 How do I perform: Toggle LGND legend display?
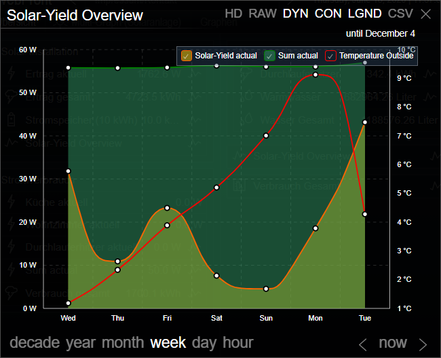point(365,14)
